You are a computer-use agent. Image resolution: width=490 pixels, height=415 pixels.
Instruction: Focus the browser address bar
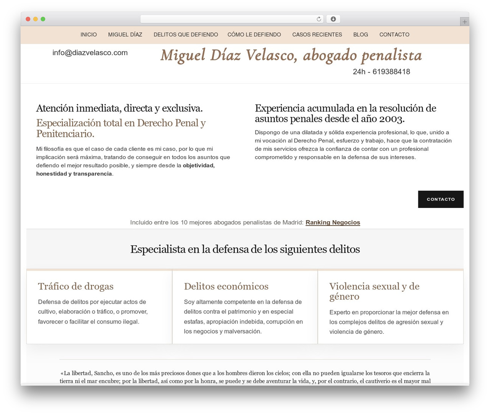coord(232,19)
